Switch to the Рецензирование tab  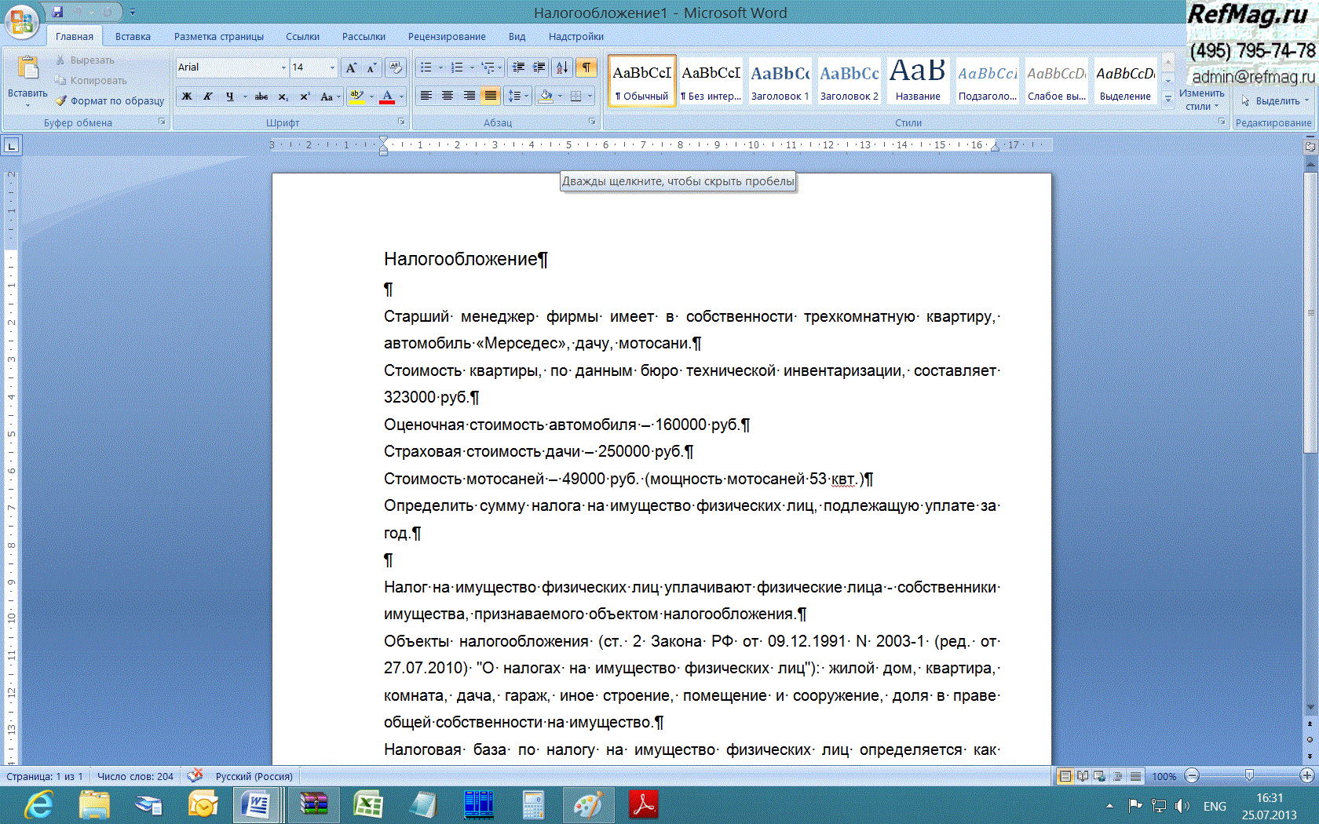coord(447,36)
